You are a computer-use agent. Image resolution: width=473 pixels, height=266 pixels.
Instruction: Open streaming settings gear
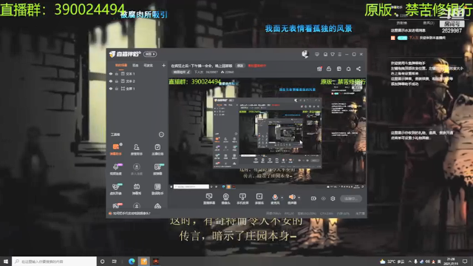coord(333,199)
